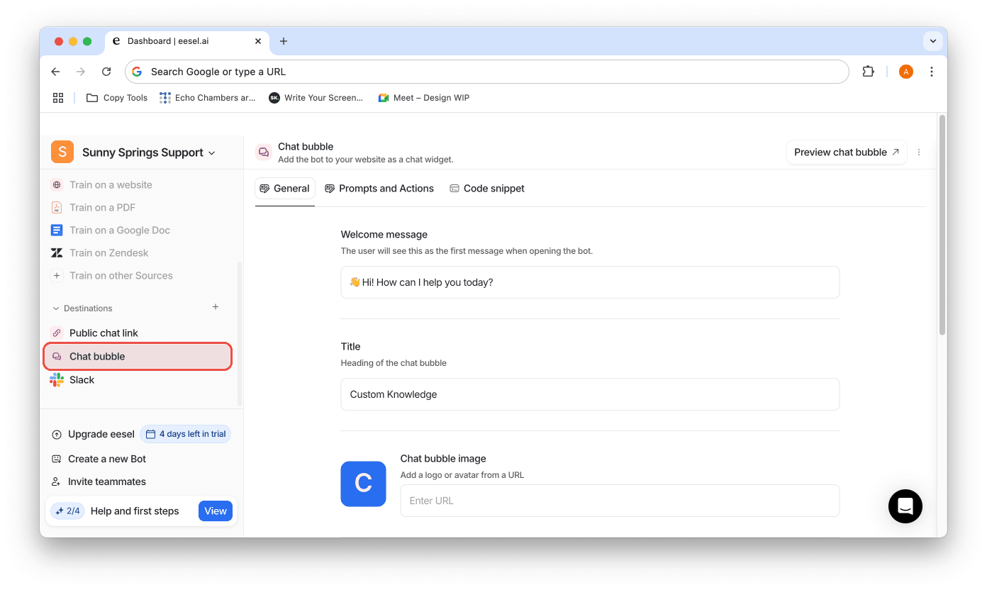This screenshot has width=987, height=590.
Task: Click the Preview chat bubble button
Action: (846, 152)
